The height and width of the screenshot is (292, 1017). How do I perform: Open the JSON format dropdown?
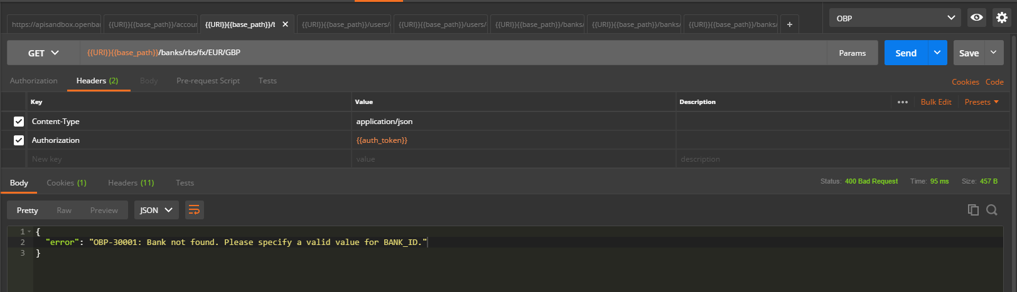click(x=156, y=210)
